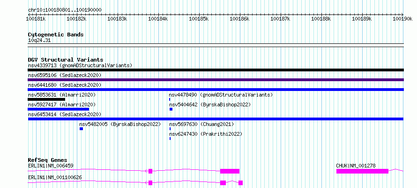Click the 100188k ruler tick label

[321, 19]
